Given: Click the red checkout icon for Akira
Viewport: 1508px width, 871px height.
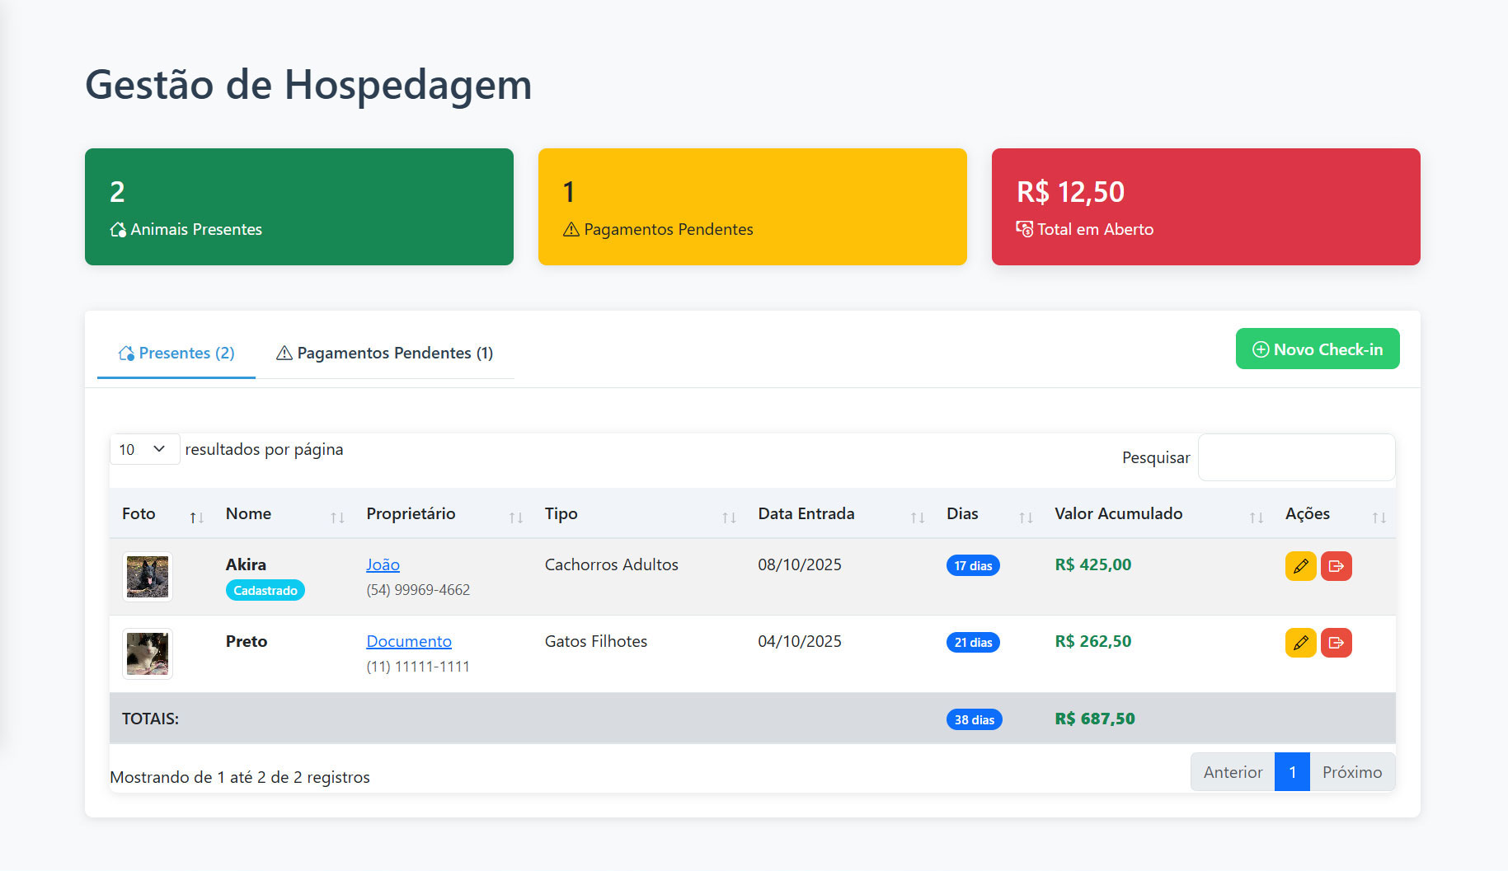Looking at the screenshot, I should [1336, 566].
